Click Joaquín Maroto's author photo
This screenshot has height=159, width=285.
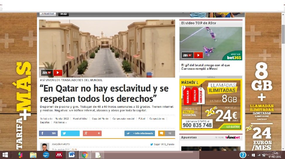pos(45,147)
